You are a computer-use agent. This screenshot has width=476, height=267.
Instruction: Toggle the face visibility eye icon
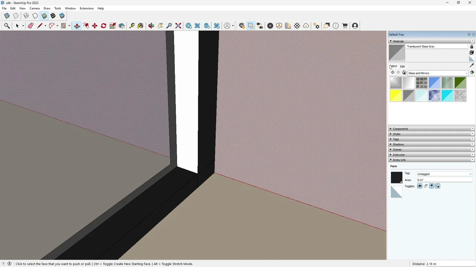click(419, 186)
